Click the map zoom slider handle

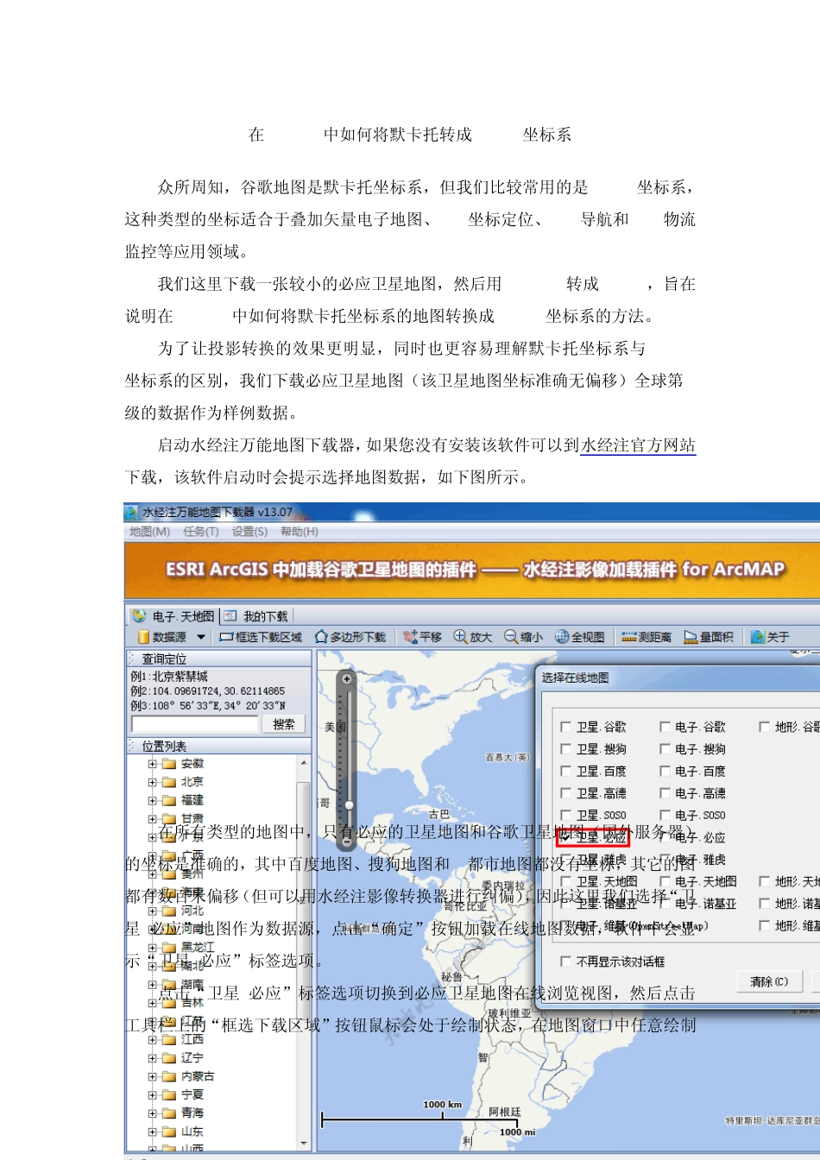click(x=349, y=805)
